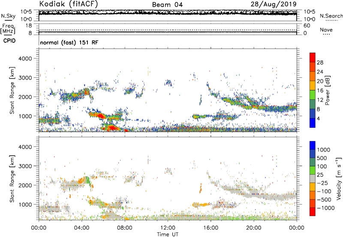Click the 'Power [dB]' colorbar label
Viewport: 343px width, 237px height.
click(327, 90)
